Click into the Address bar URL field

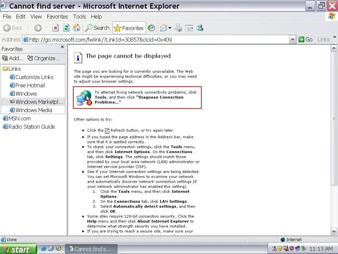pos(156,40)
